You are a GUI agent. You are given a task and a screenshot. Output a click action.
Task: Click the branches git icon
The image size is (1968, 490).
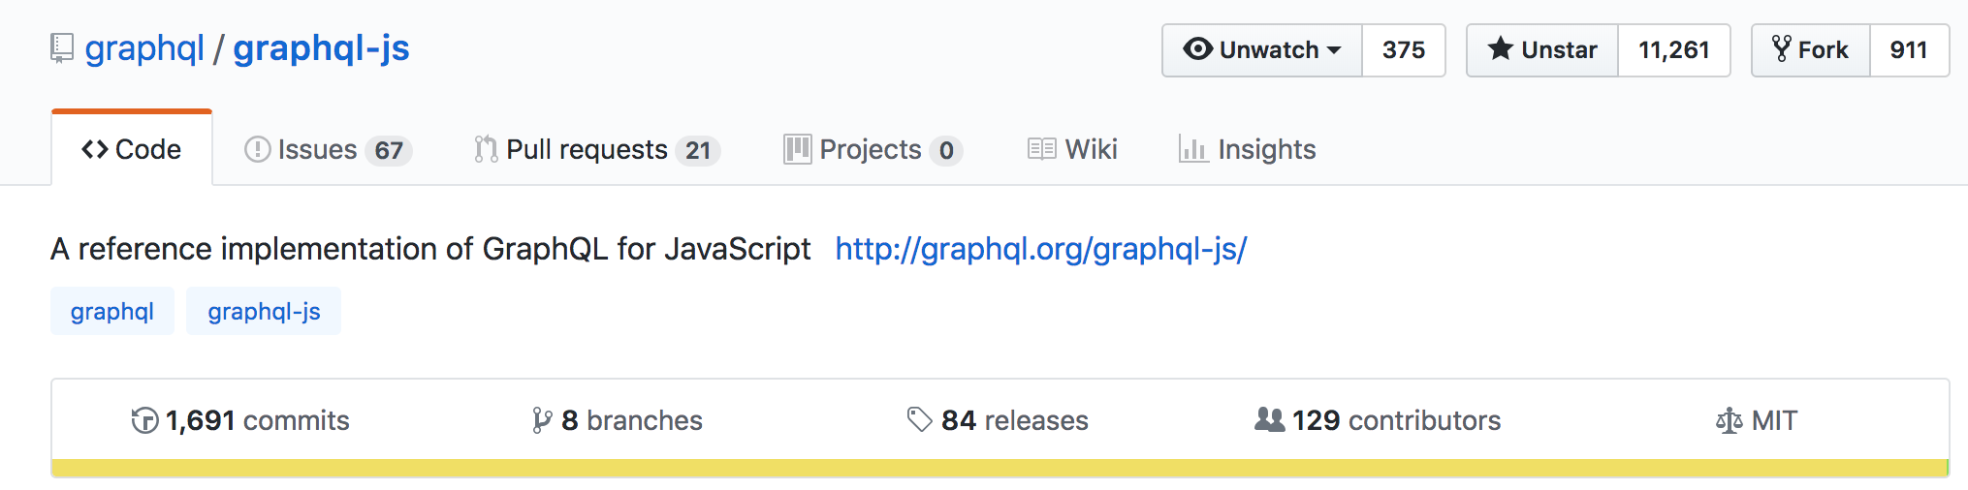click(x=542, y=420)
